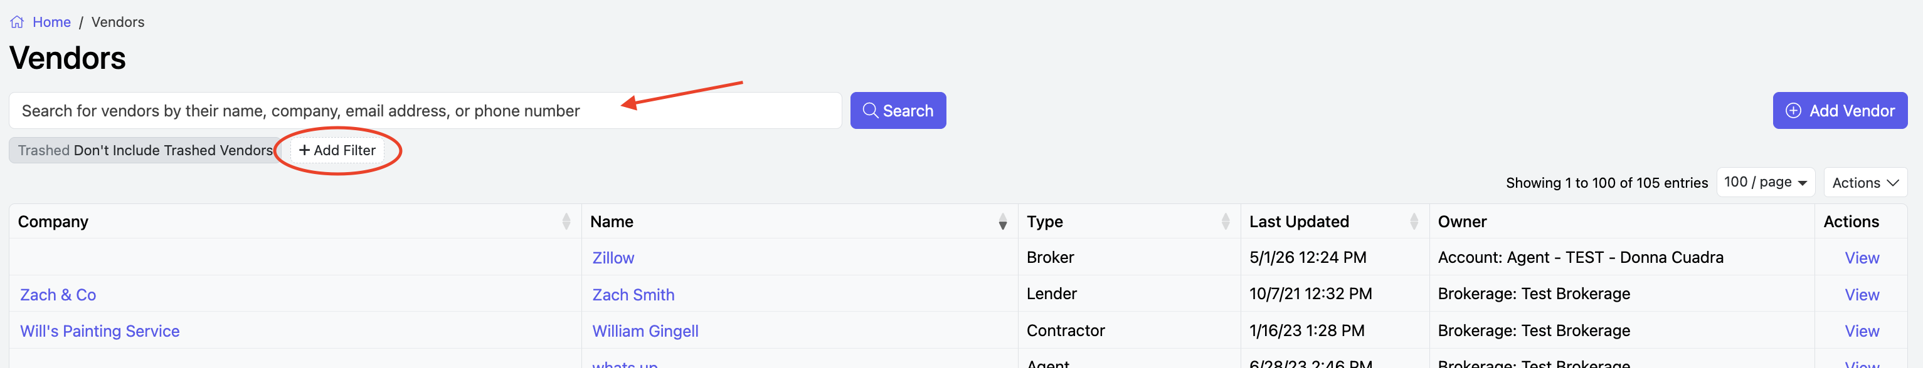Click View for William Gingell row
1923x368 pixels.
pyautogui.click(x=1862, y=330)
